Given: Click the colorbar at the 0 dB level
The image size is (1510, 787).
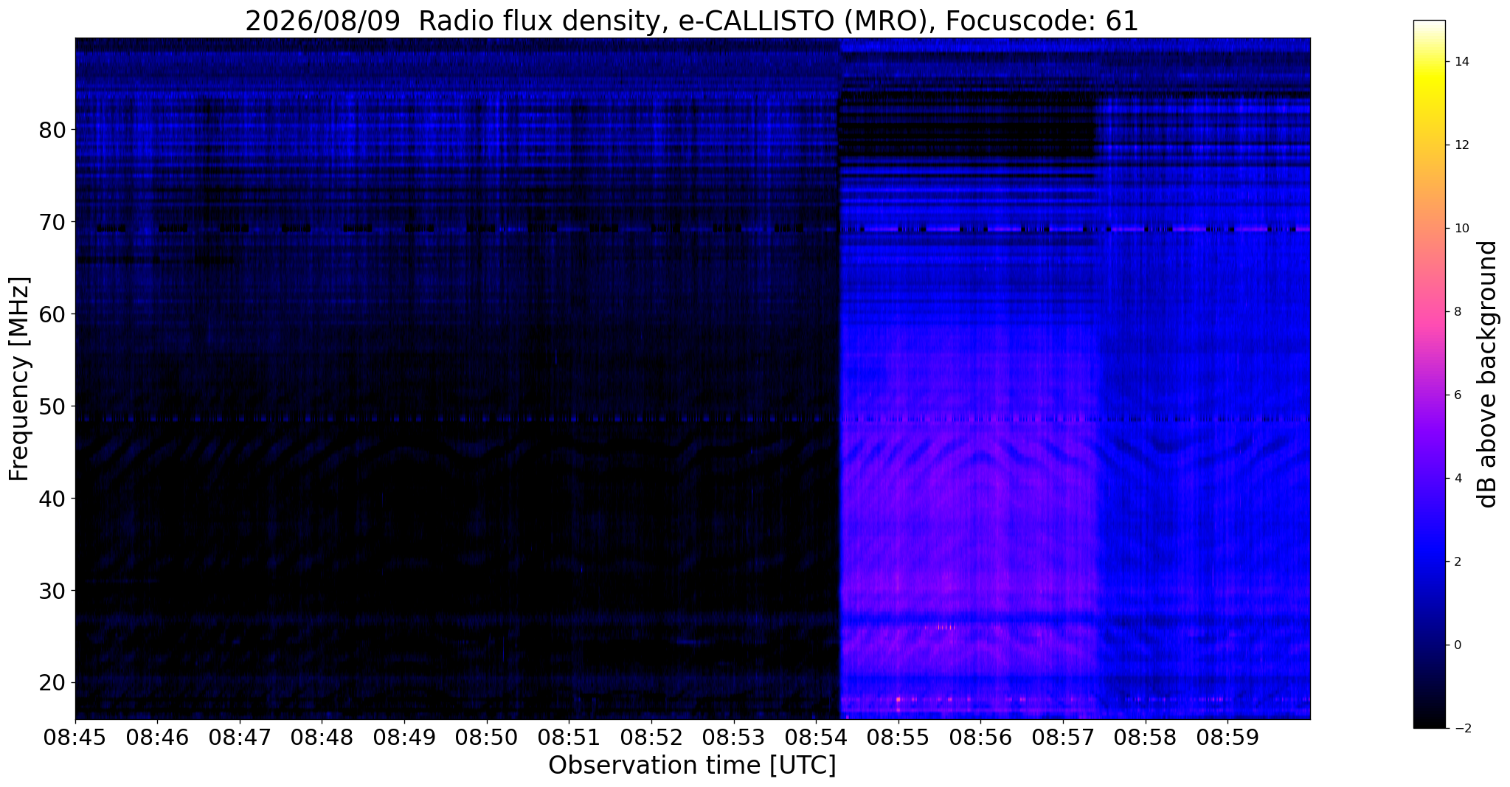Looking at the screenshot, I should point(1429,645).
